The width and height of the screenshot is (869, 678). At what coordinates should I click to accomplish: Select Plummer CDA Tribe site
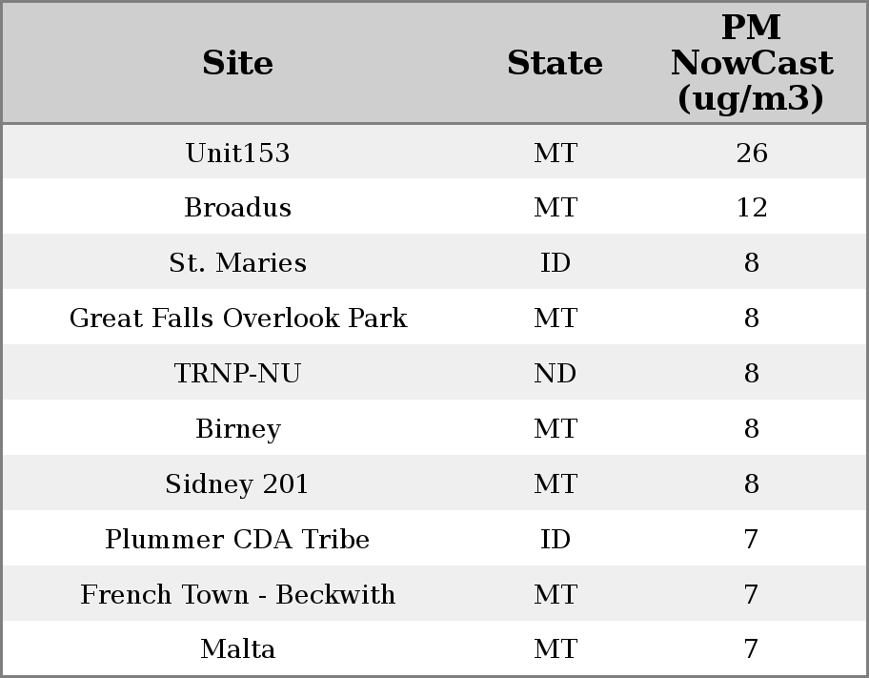pyautogui.click(x=237, y=540)
